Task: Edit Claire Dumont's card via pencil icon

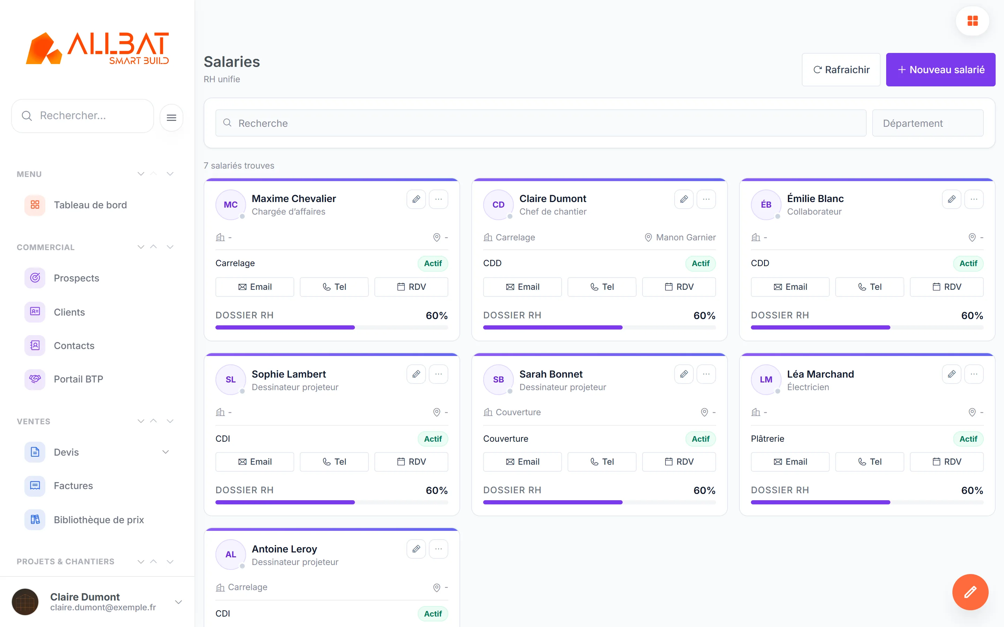Action: click(684, 199)
